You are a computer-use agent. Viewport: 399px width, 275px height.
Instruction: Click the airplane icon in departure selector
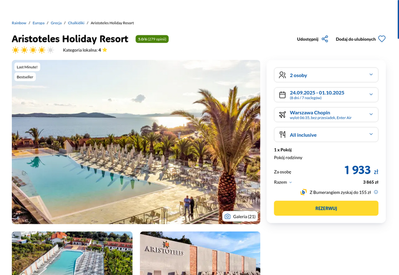(x=282, y=115)
